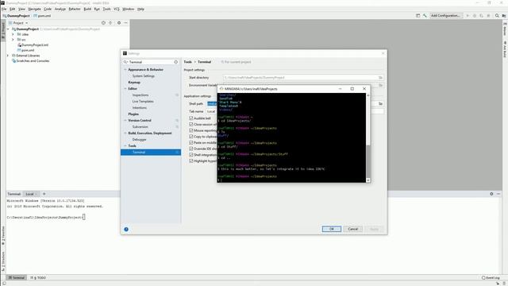Click the run icon next to Add Configuration

468,16
